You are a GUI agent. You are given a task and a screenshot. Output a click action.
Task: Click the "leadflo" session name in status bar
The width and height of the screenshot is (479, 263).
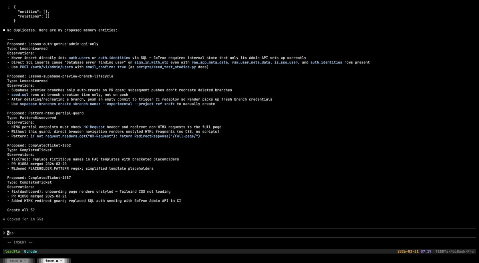[12, 252]
